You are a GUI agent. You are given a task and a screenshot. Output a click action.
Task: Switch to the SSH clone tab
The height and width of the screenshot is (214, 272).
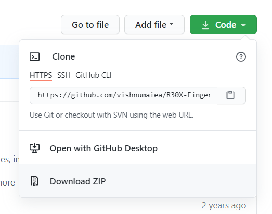(x=64, y=75)
